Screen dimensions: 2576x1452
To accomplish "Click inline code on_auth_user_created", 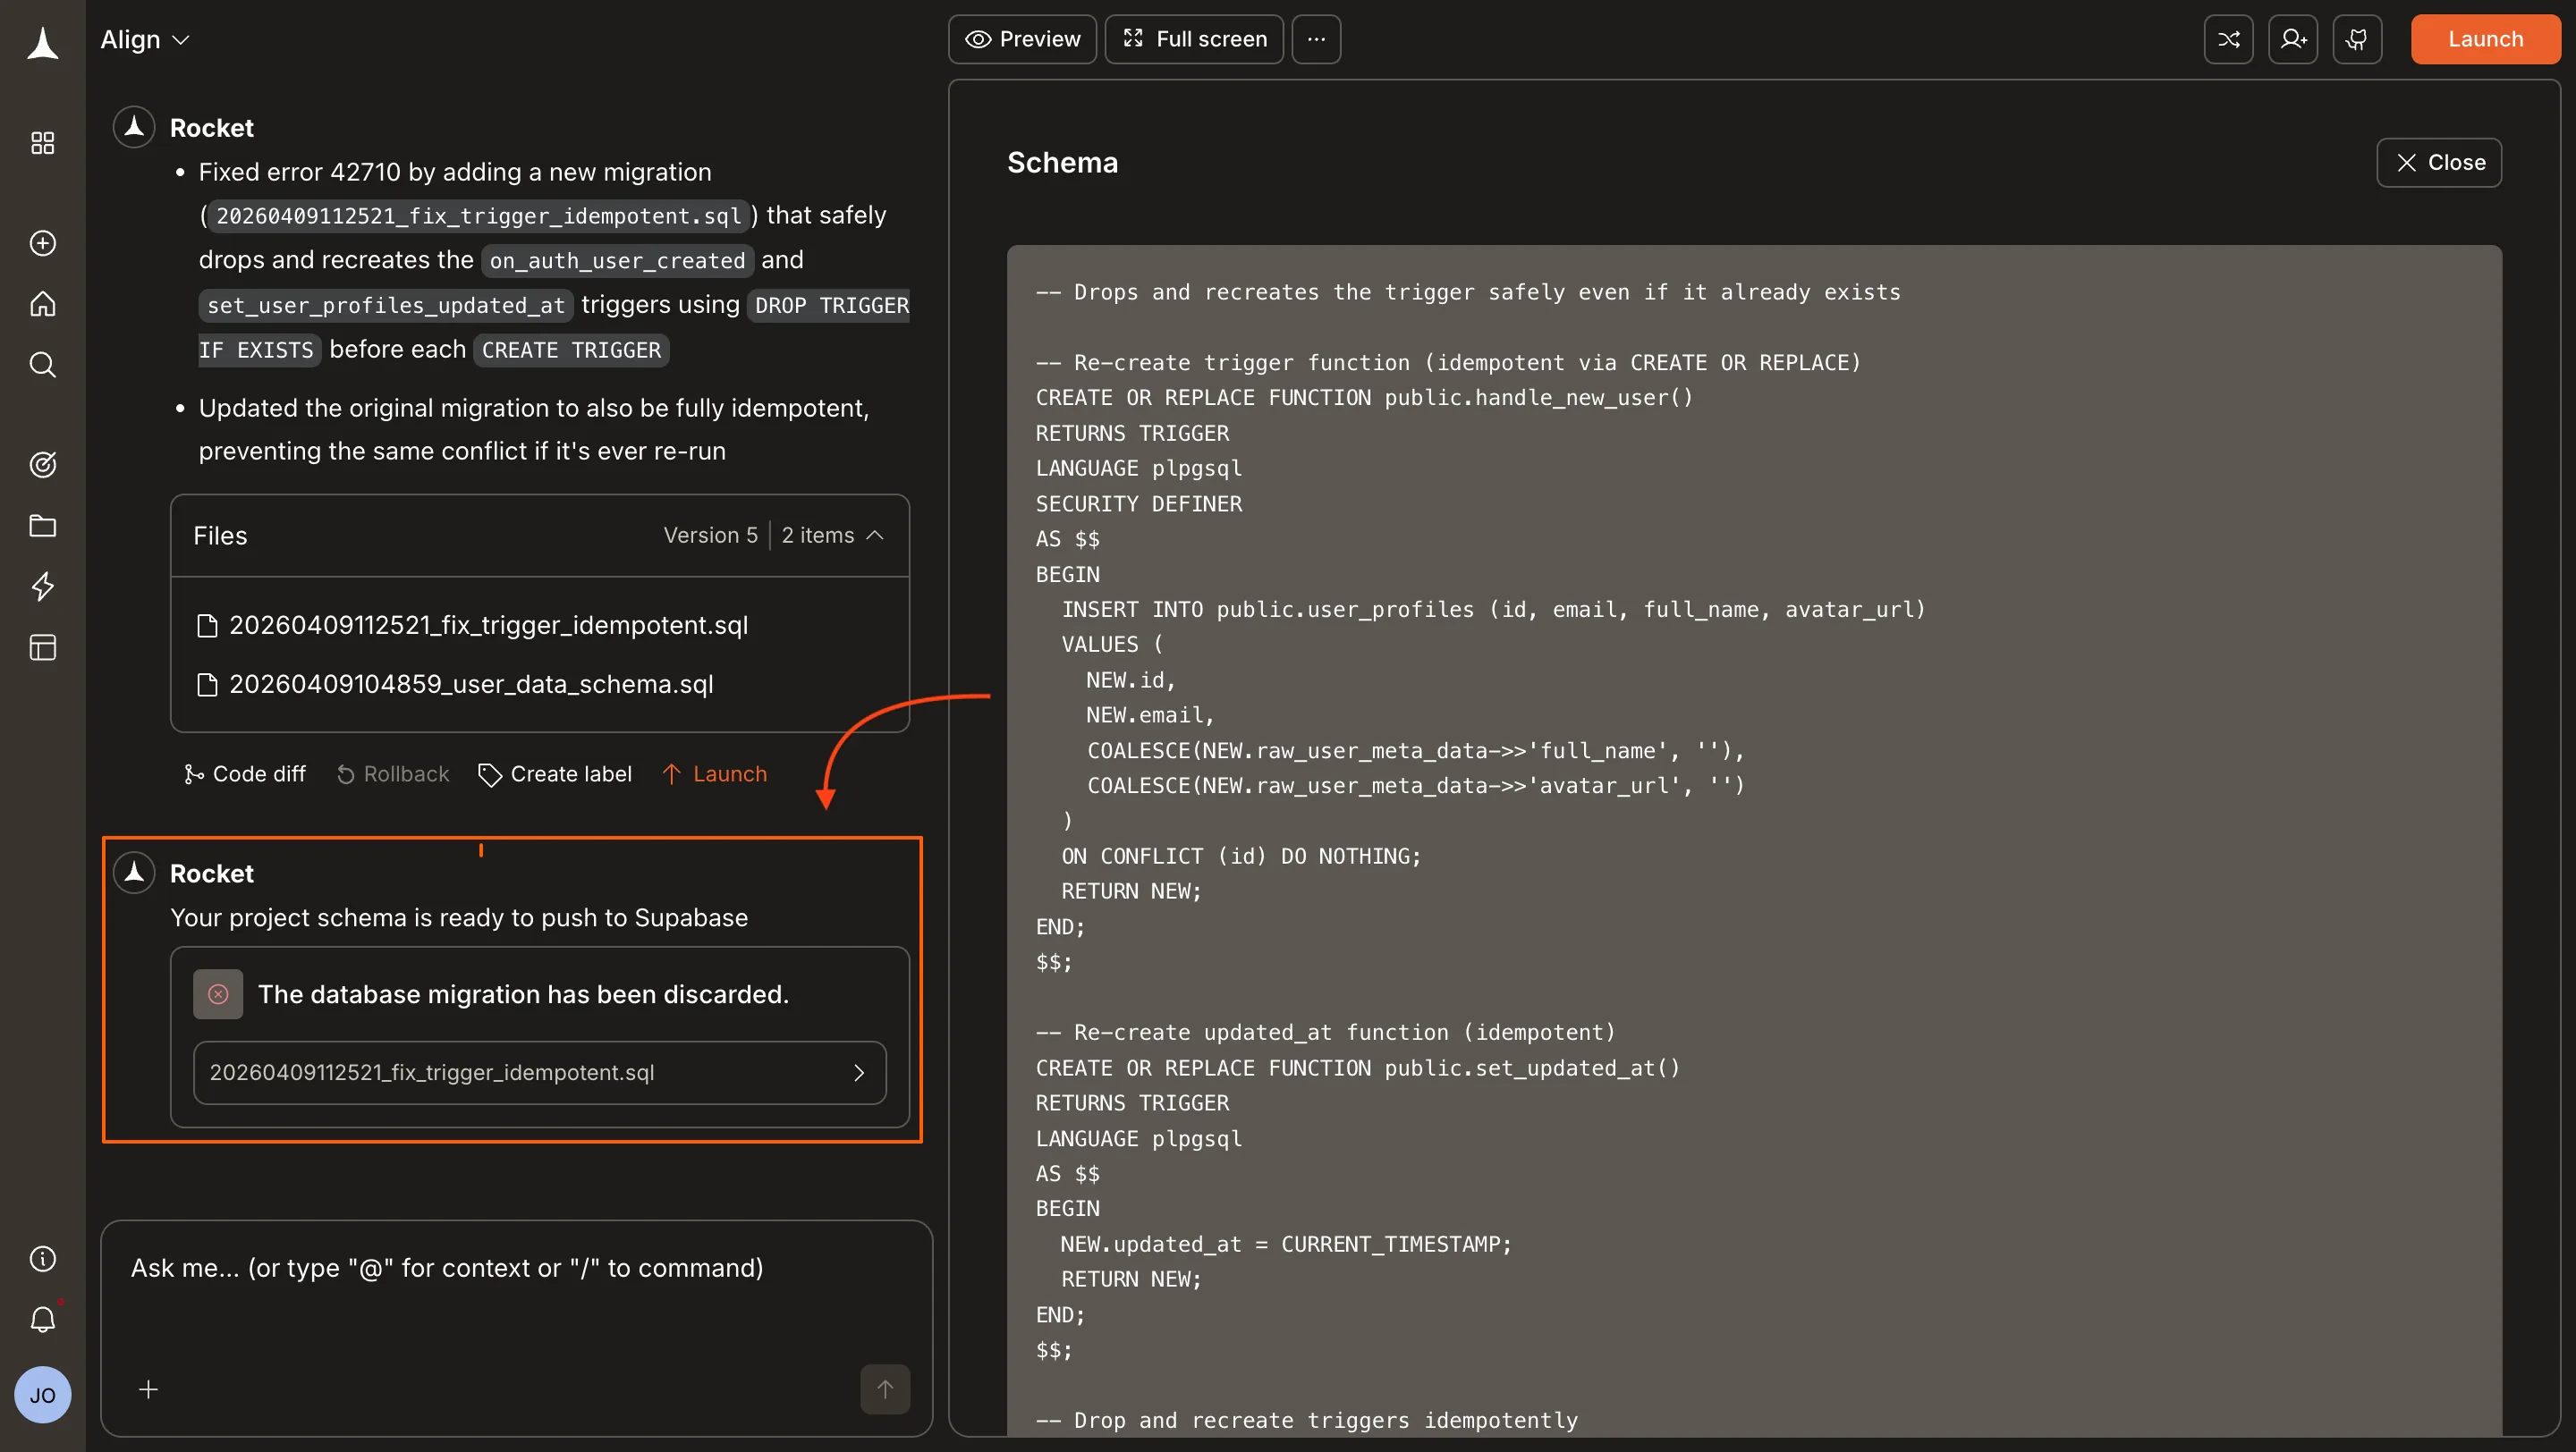I will pos(617,261).
